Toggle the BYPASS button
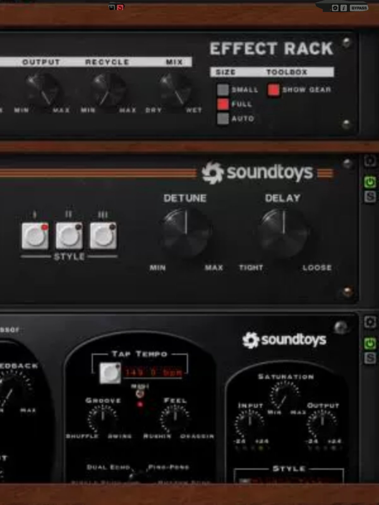 coord(358,8)
